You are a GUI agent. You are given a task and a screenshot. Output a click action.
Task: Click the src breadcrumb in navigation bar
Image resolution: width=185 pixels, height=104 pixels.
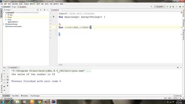pyautogui.click(x=14, y=7)
